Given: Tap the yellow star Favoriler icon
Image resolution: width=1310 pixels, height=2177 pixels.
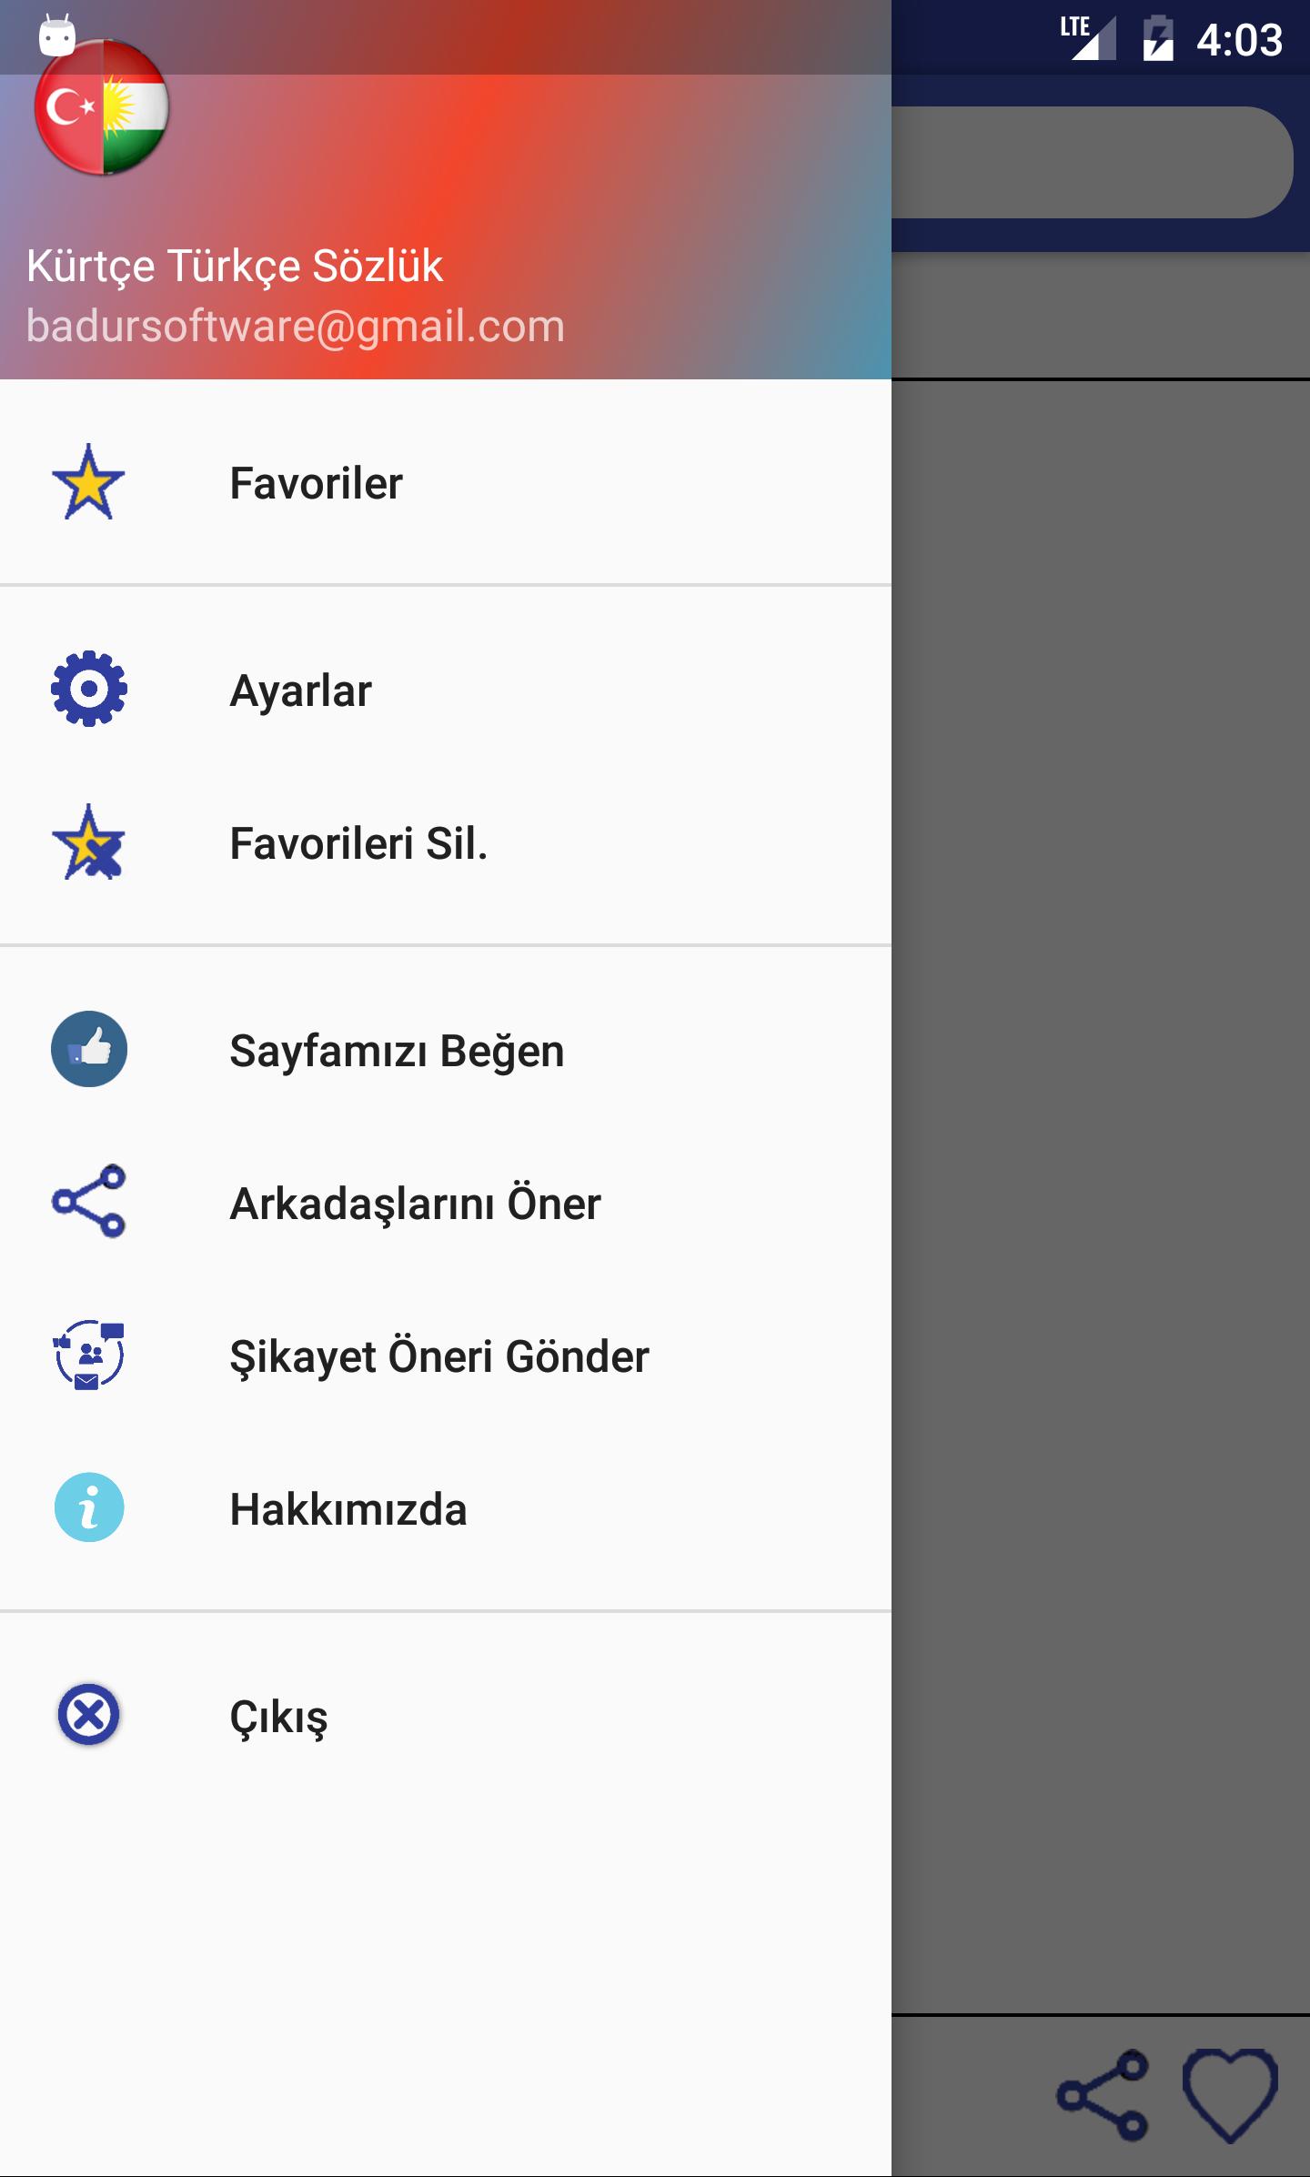Looking at the screenshot, I should (88, 482).
